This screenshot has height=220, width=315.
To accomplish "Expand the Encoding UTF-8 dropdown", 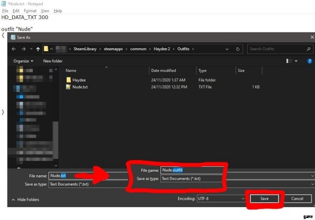I will [242, 198].
